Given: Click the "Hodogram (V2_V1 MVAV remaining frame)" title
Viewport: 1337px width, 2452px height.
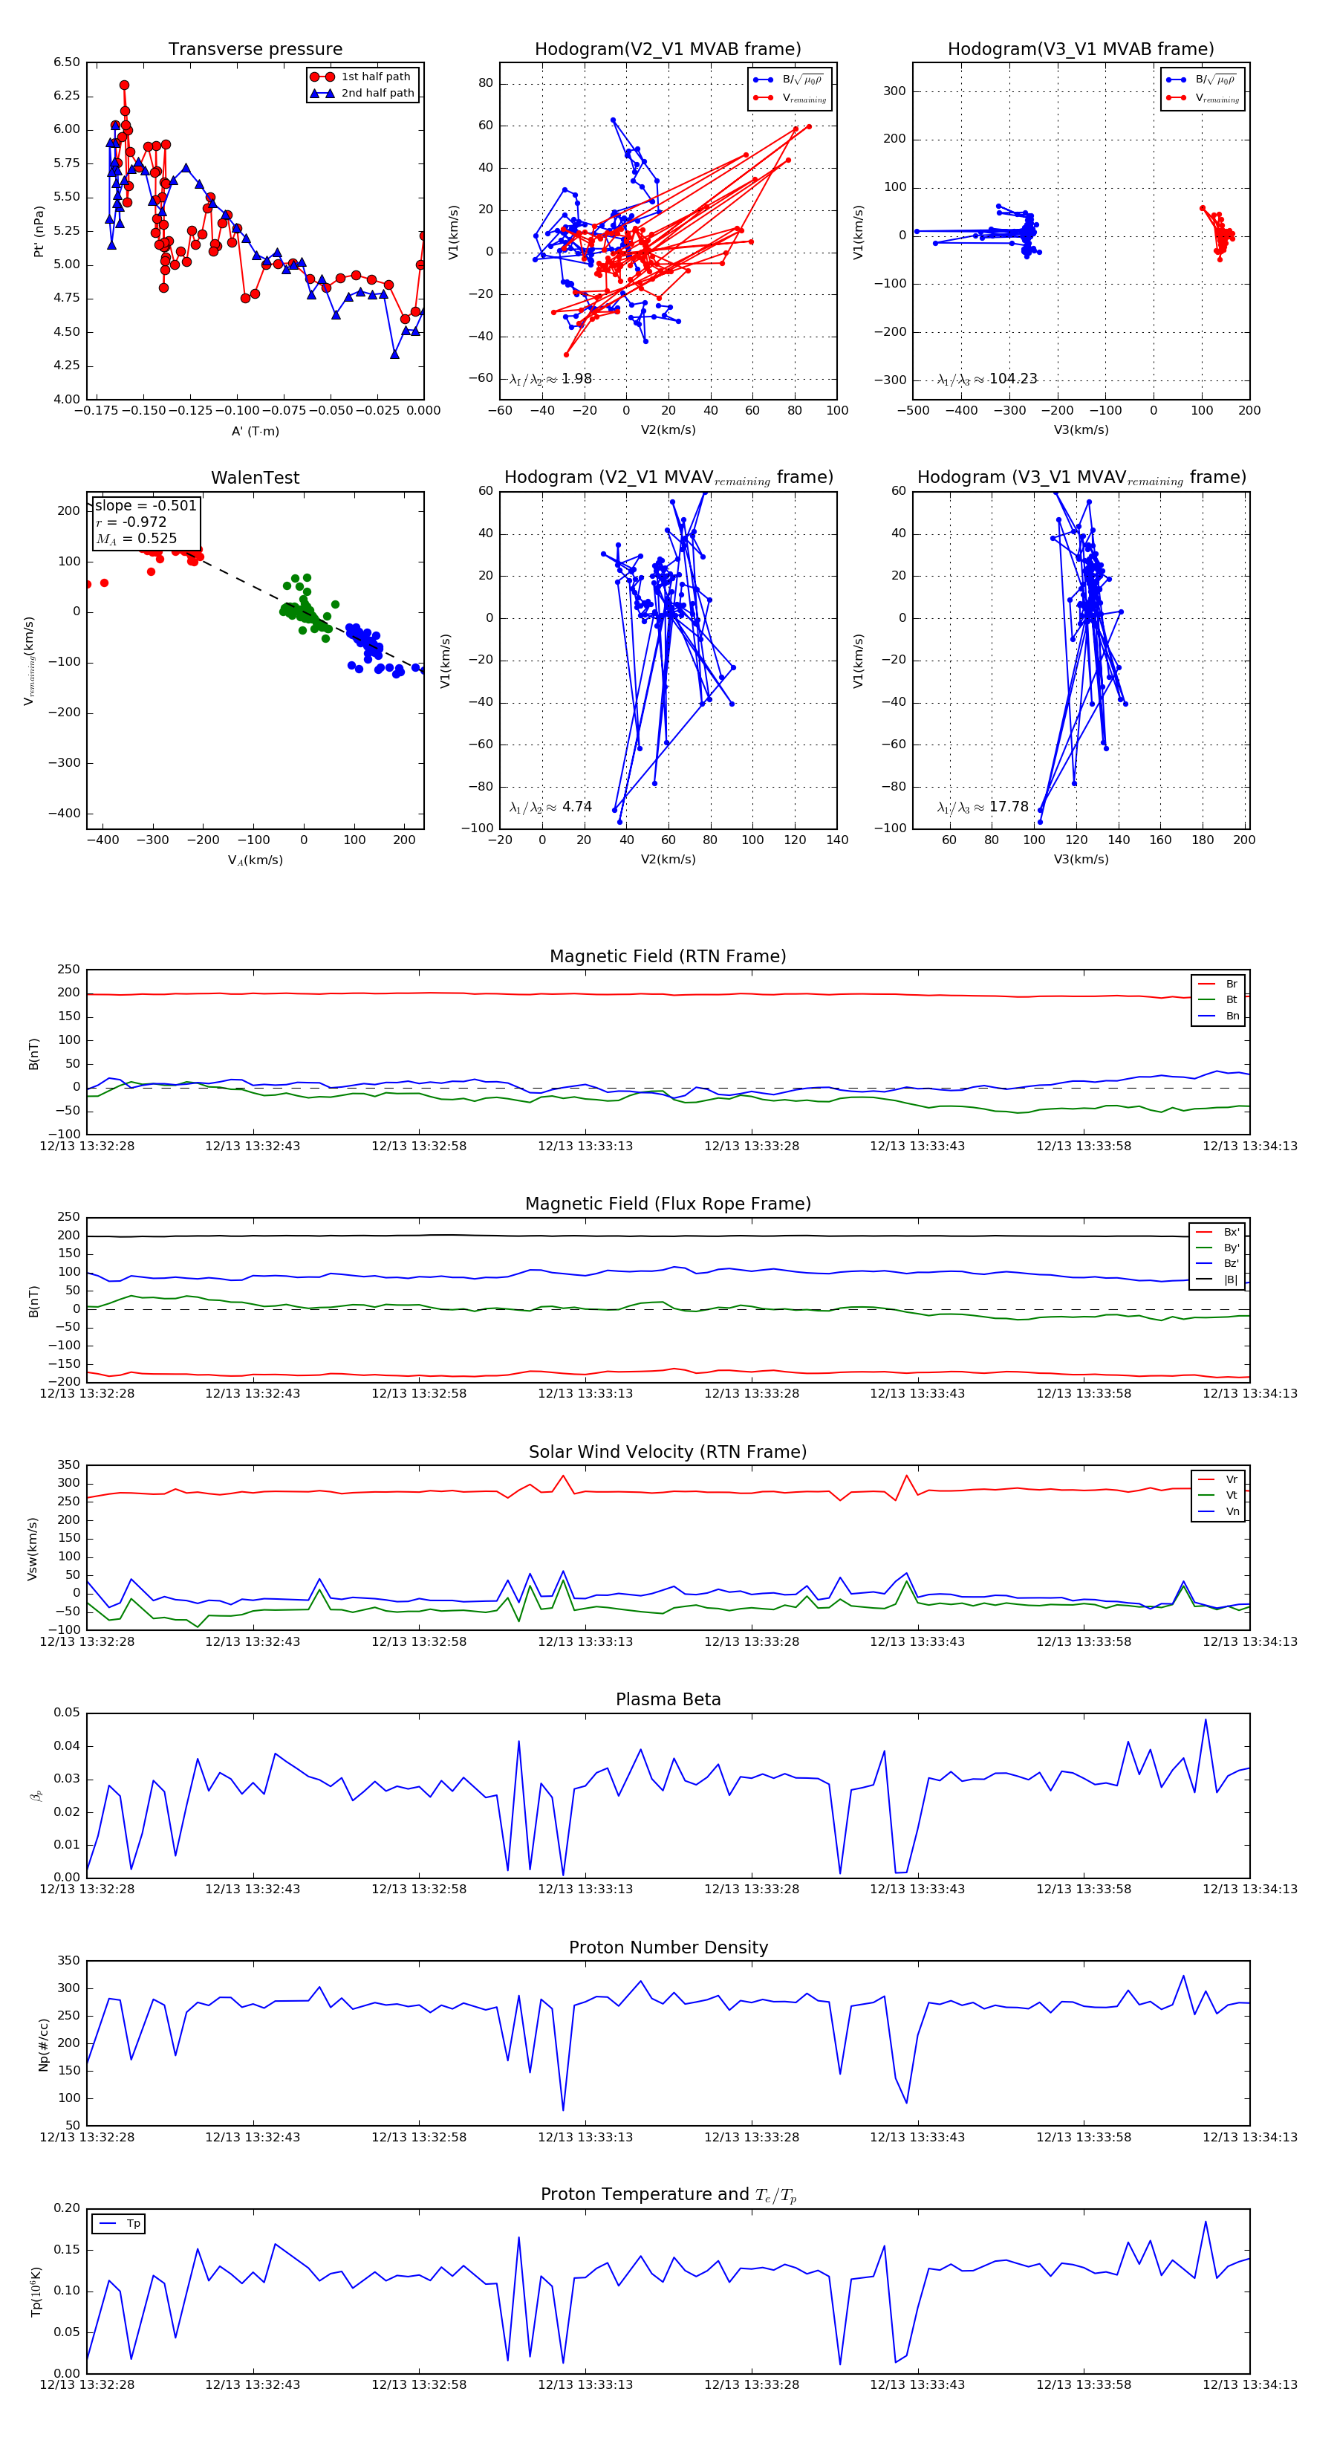Looking at the screenshot, I should tap(668, 478).
